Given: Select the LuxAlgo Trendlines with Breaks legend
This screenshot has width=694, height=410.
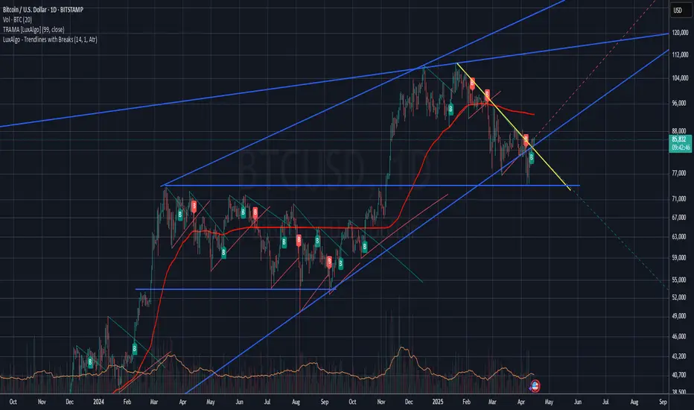Looking at the screenshot, I should pyautogui.click(x=50, y=40).
